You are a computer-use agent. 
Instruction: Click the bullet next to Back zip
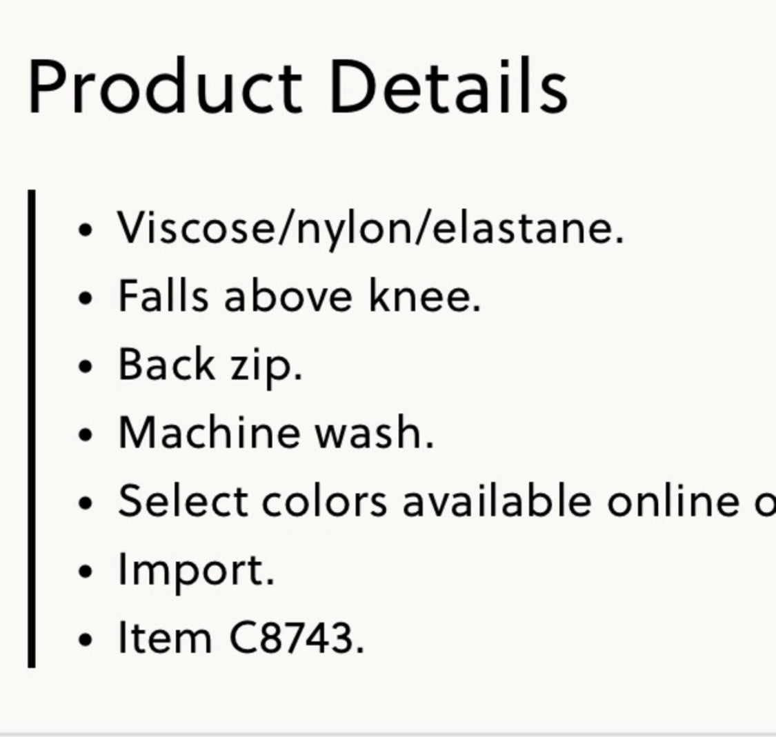coord(86,367)
